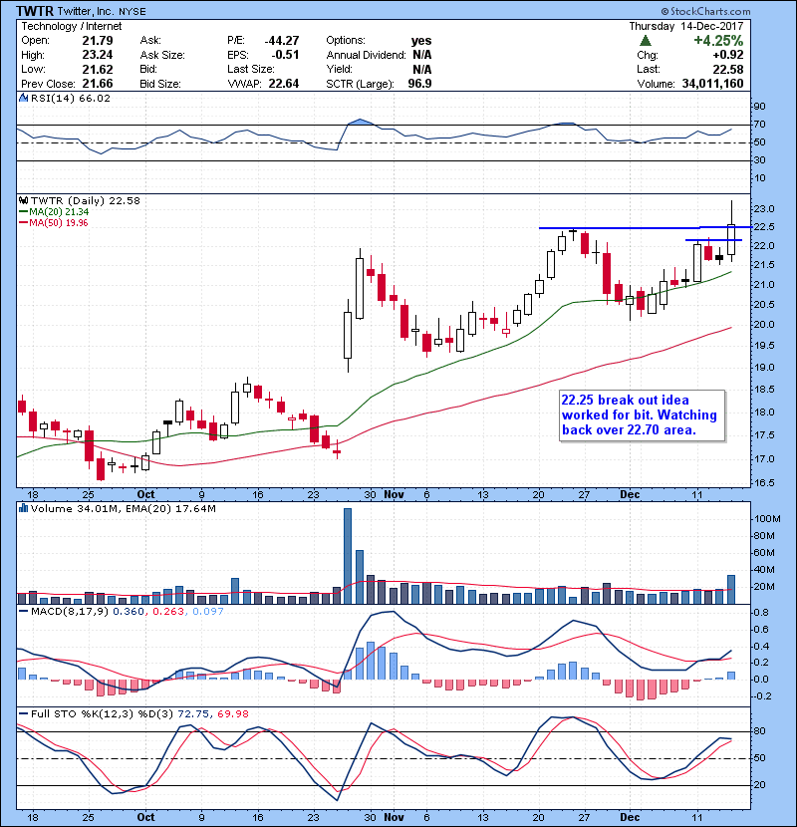Select the Chg value +0.92

pyautogui.click(x=728, y=55)
